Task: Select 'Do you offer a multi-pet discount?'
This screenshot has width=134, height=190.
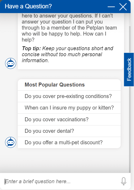Action: coord(69,142)
